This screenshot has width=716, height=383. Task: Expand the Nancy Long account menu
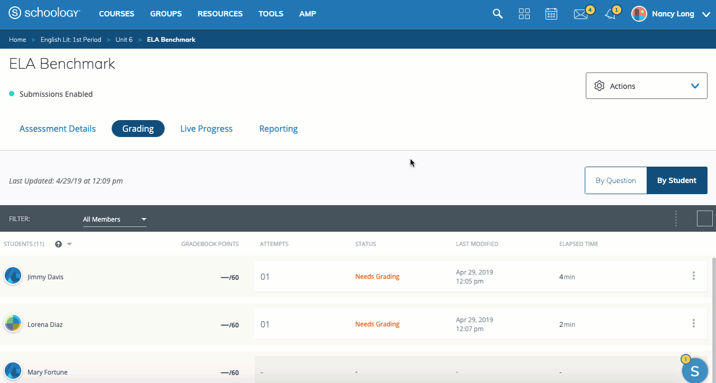tap(705, 14)
